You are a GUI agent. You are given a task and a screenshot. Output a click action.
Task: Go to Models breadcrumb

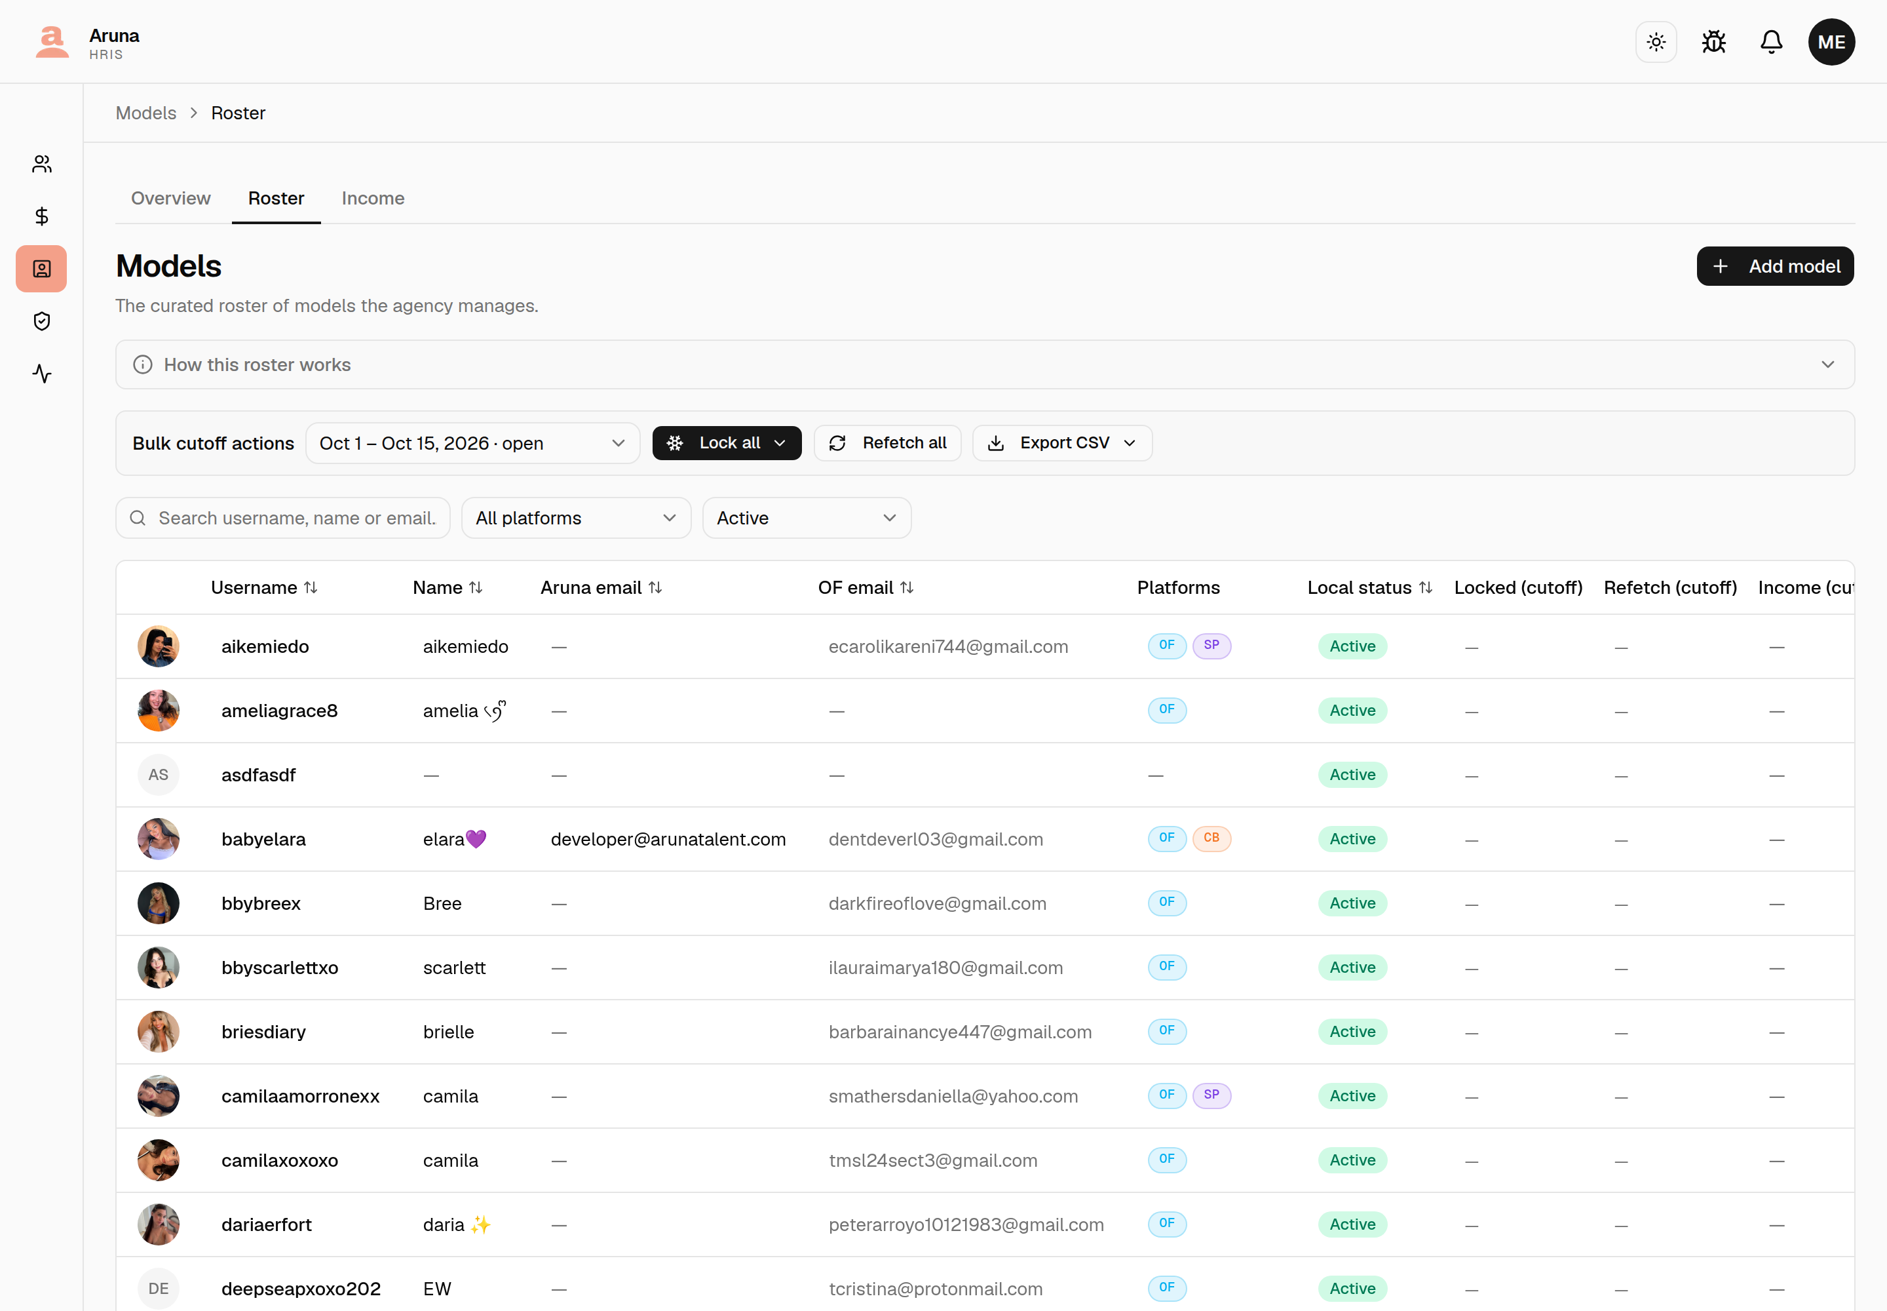(x=146, y=113)
